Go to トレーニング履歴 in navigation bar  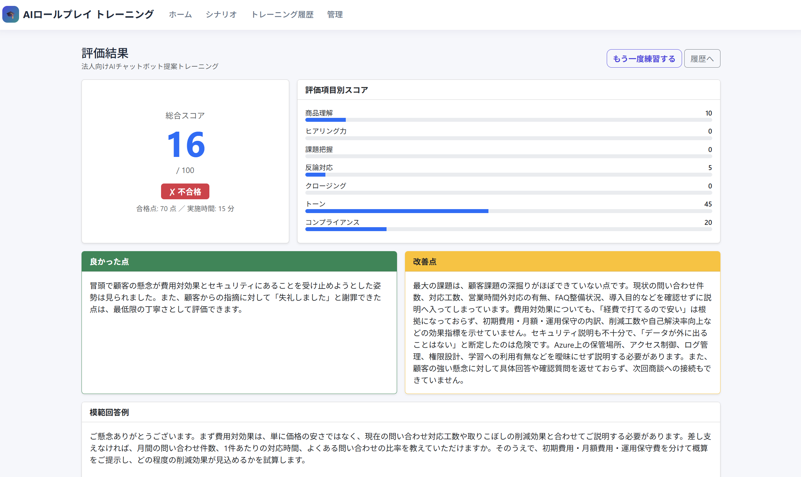pyautogui.click(x=282, y=14)
